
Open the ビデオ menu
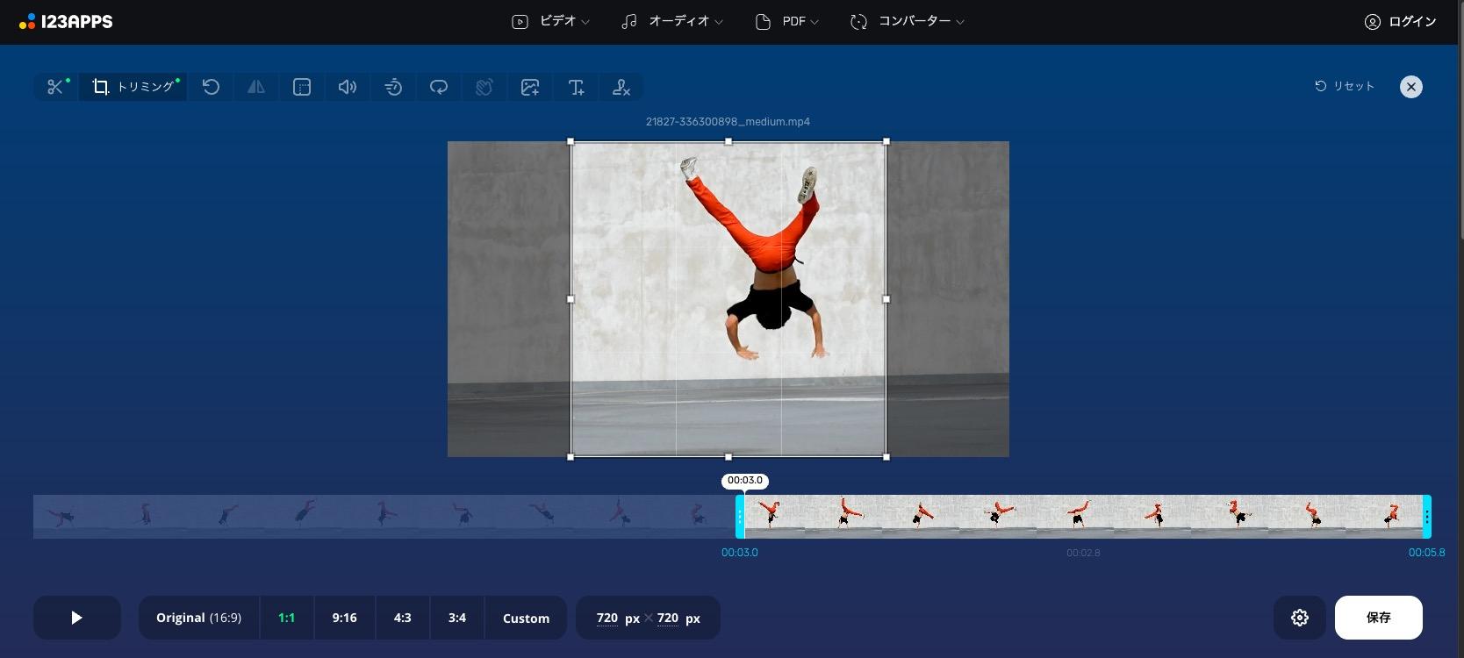tap(550, 22)
